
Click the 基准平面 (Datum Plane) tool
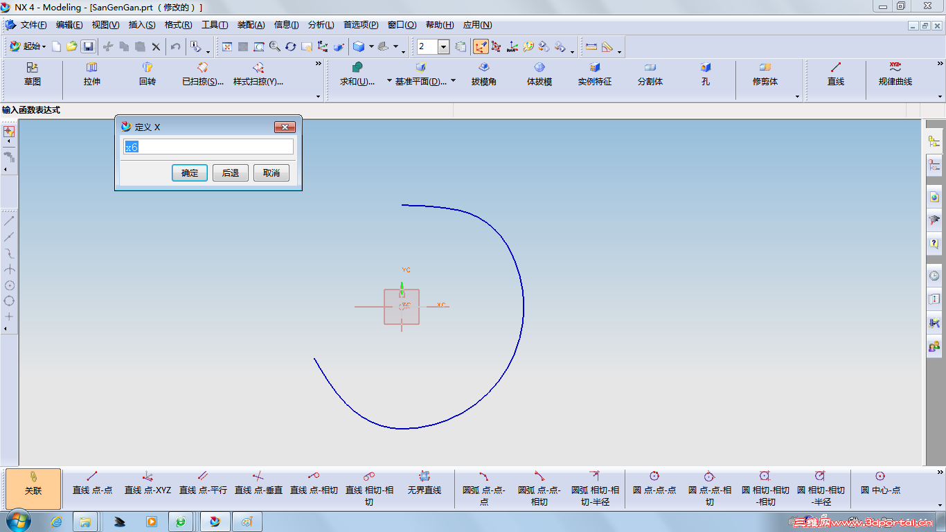click(x=421, y=74)
